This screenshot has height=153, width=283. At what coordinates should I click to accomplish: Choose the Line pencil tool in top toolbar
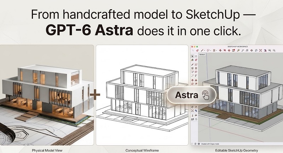tap(202, 51)
